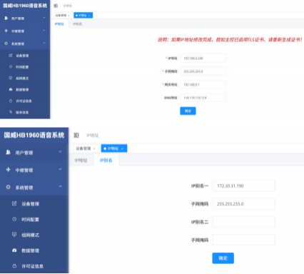This screenshot has height=274, width=304.
Task: Click red TLS certificate notice text
Action: point(230,40)
